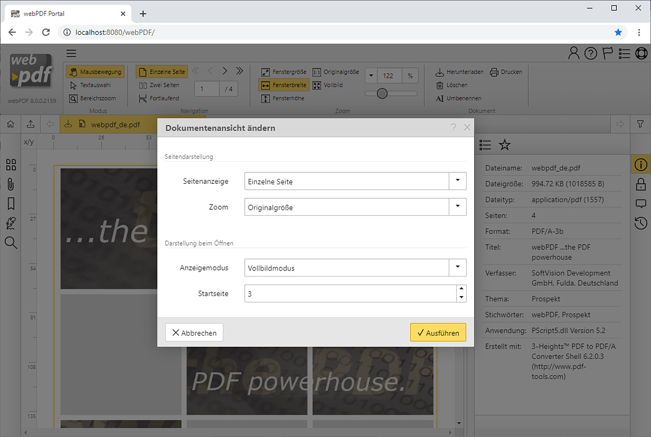Open the document information panel
The width and height of the screenshot is (651, 437).
641,164
